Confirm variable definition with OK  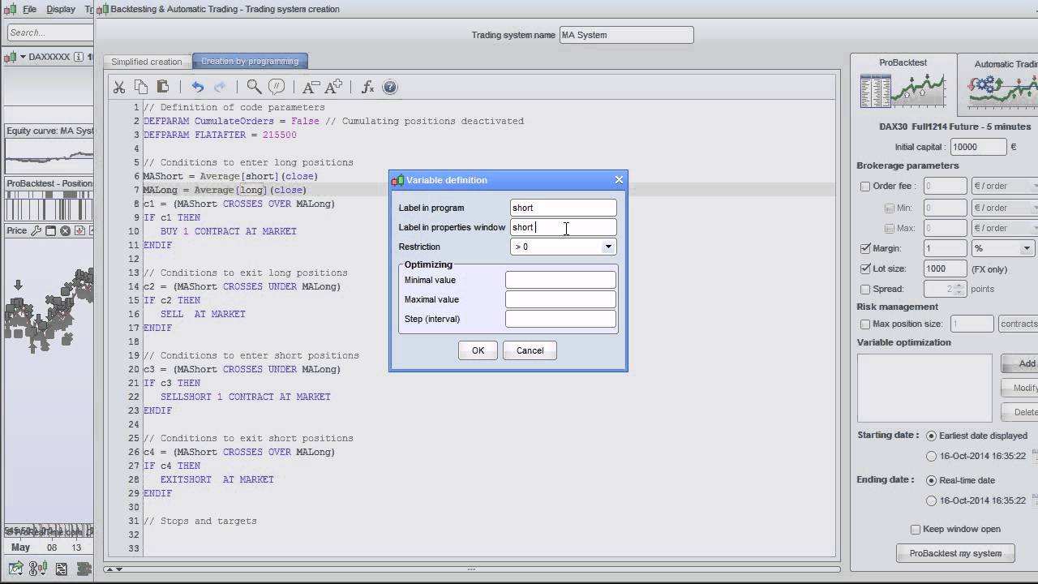click(x=478, y=350)
